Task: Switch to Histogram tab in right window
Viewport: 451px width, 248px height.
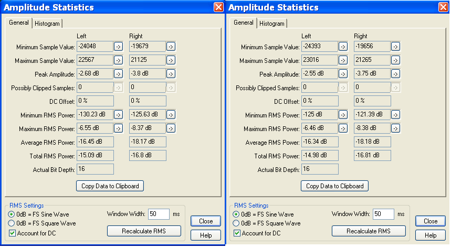Action: (x=272, y=24)
